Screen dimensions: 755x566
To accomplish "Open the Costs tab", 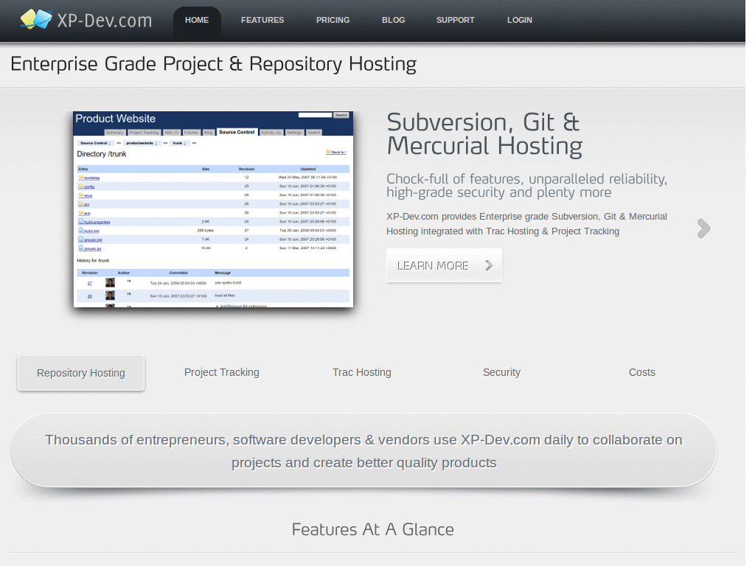I will click(x=642, y=372).
